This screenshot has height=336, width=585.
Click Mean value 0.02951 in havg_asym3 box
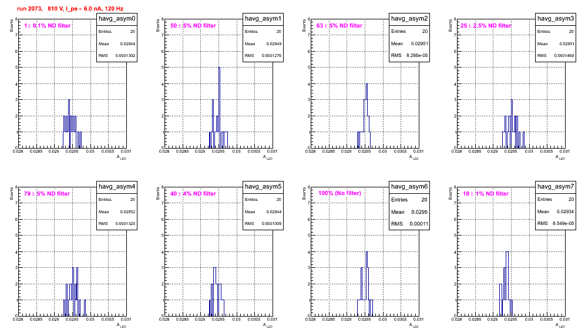click(566, 44)
